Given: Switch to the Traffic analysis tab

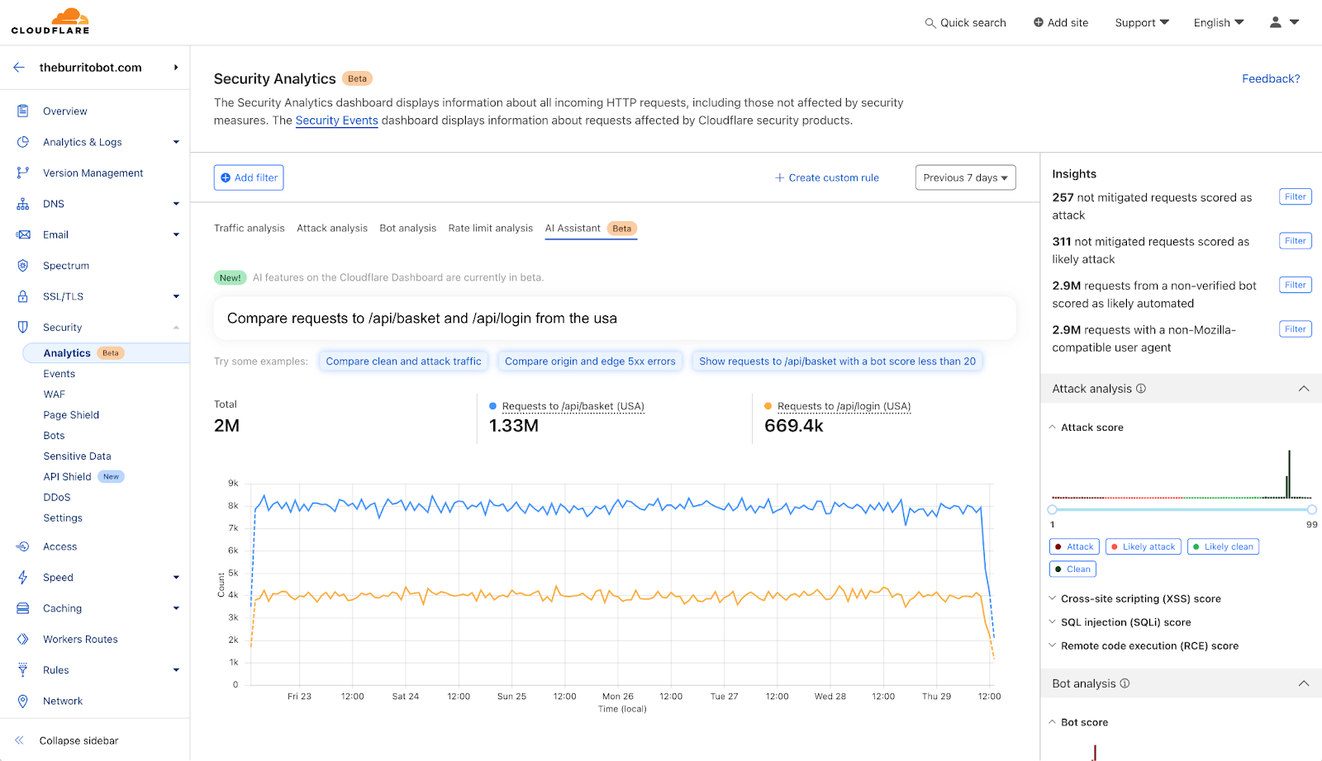Looking at the screenshot, I should [249, 228].
